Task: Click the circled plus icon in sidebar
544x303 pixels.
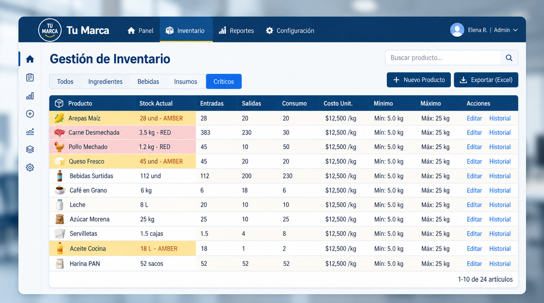Action: pyautogui.click(x=30, y=114)
